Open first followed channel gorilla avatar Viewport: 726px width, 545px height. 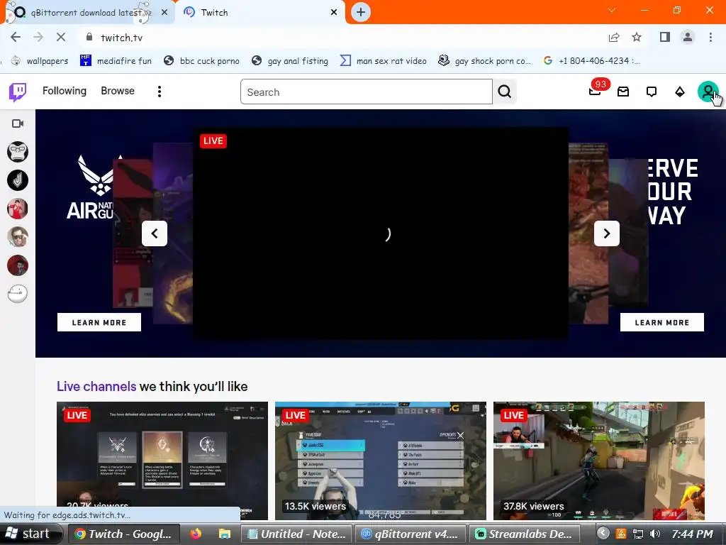point(18,152)
